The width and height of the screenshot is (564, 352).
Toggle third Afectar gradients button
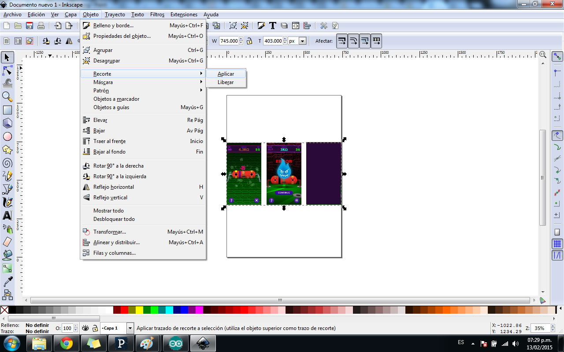[365, 41]
